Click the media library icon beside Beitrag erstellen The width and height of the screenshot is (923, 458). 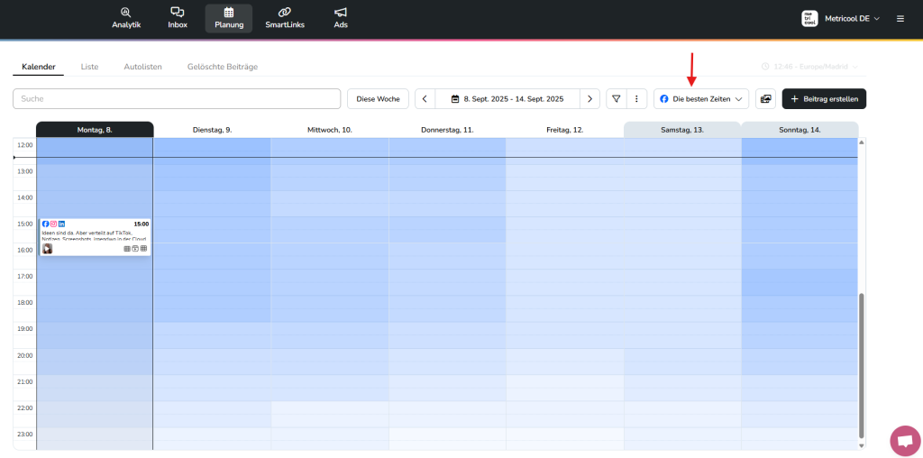click(x=765, y=99)
